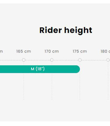Click the vertical dotted line below 165 cm bar
Screen dimensions: 110x126
(x=24, y=86)
